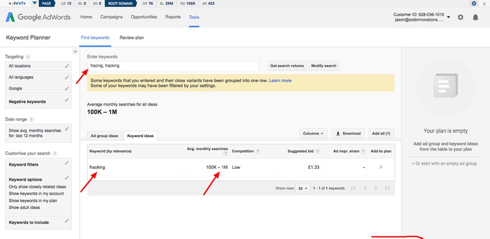
Task: Open the Keyword filters setting
Action: (x=39, y=164)
